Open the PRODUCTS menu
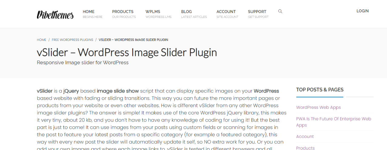This screenshot has width=387, height=150. (x=124, y=14)
